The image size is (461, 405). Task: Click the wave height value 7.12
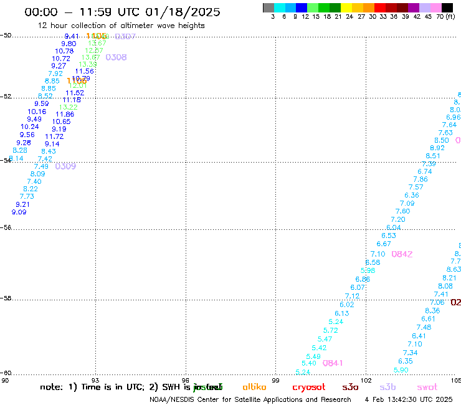click(352, 296)
